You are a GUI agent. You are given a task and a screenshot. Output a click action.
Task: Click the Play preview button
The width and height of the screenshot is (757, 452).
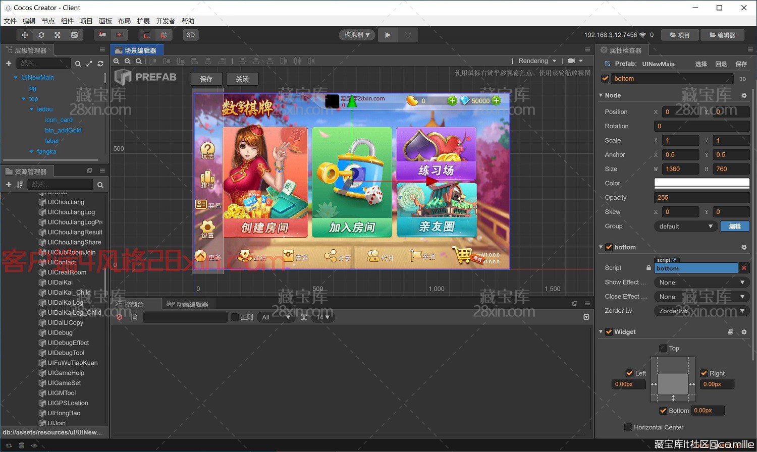click(x=388, y=35)
